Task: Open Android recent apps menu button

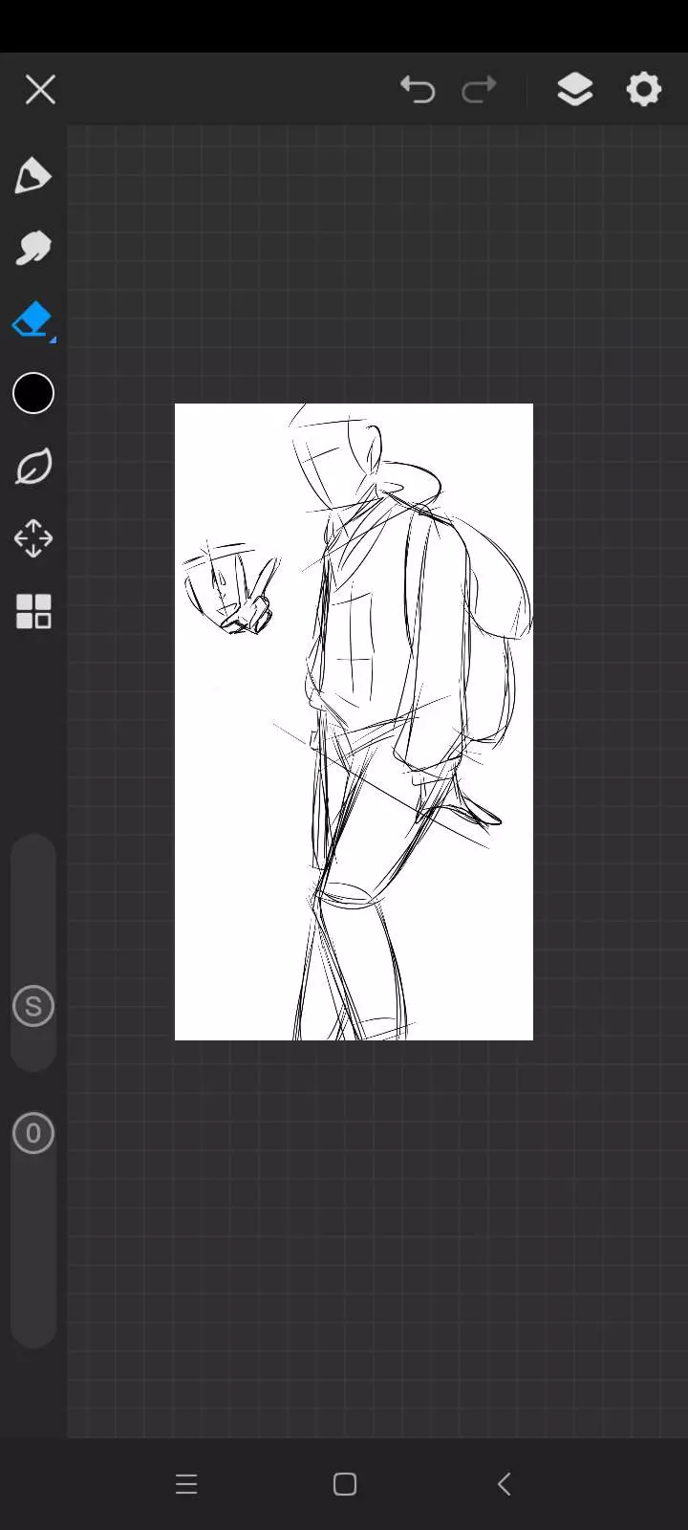Action: click(186, 1484)
